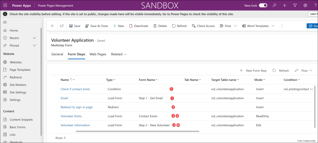Screen dimensions: 318x143
Task: Open the advanced filter funnel icon
Action: tap(295, 5)
